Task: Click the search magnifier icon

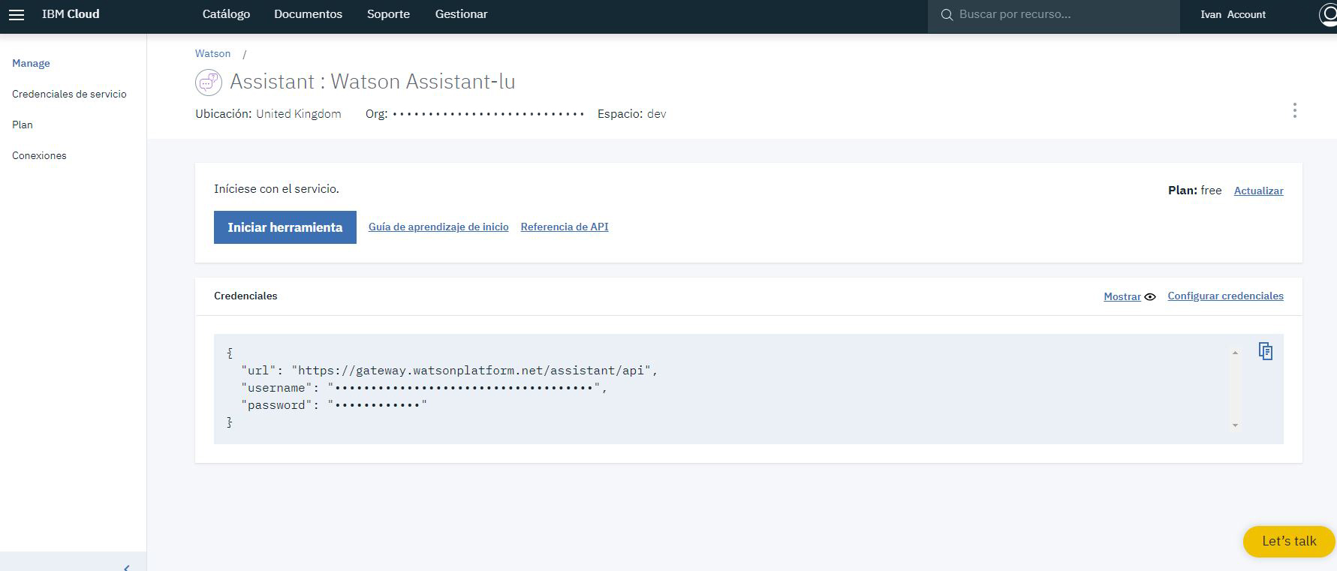Action: pyautogui.click(x=947, y=15)
